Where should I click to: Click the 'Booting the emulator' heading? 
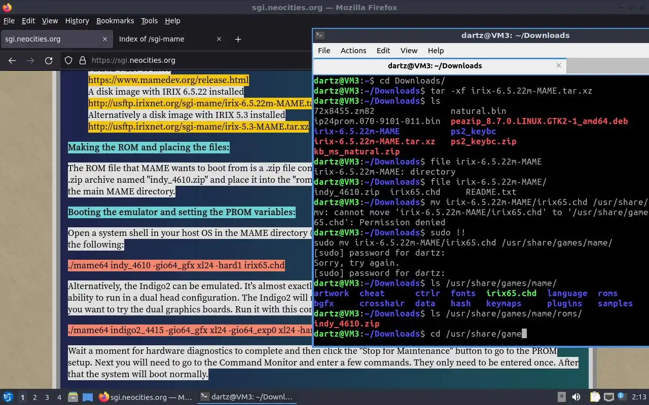[x=182, y=212]
